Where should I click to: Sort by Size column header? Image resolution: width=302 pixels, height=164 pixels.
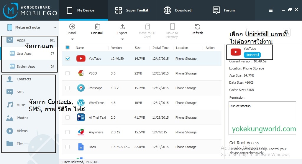point(137,48)
